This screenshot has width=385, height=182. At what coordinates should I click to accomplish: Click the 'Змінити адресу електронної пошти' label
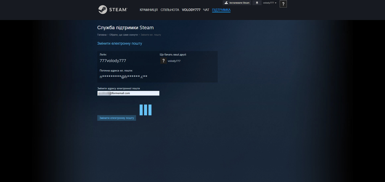119,89
